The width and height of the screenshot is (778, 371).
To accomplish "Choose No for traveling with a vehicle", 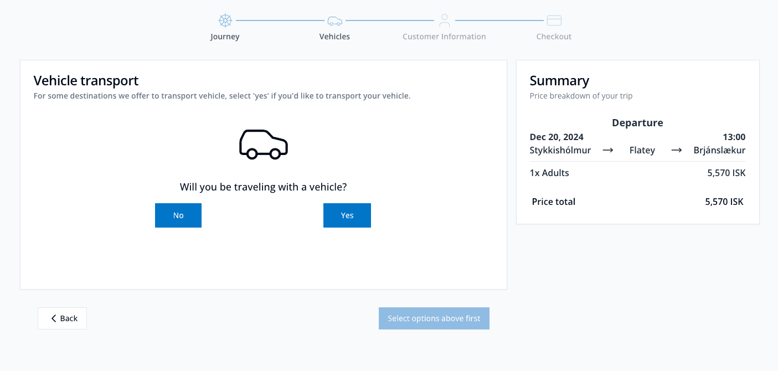I will (178, 215).
